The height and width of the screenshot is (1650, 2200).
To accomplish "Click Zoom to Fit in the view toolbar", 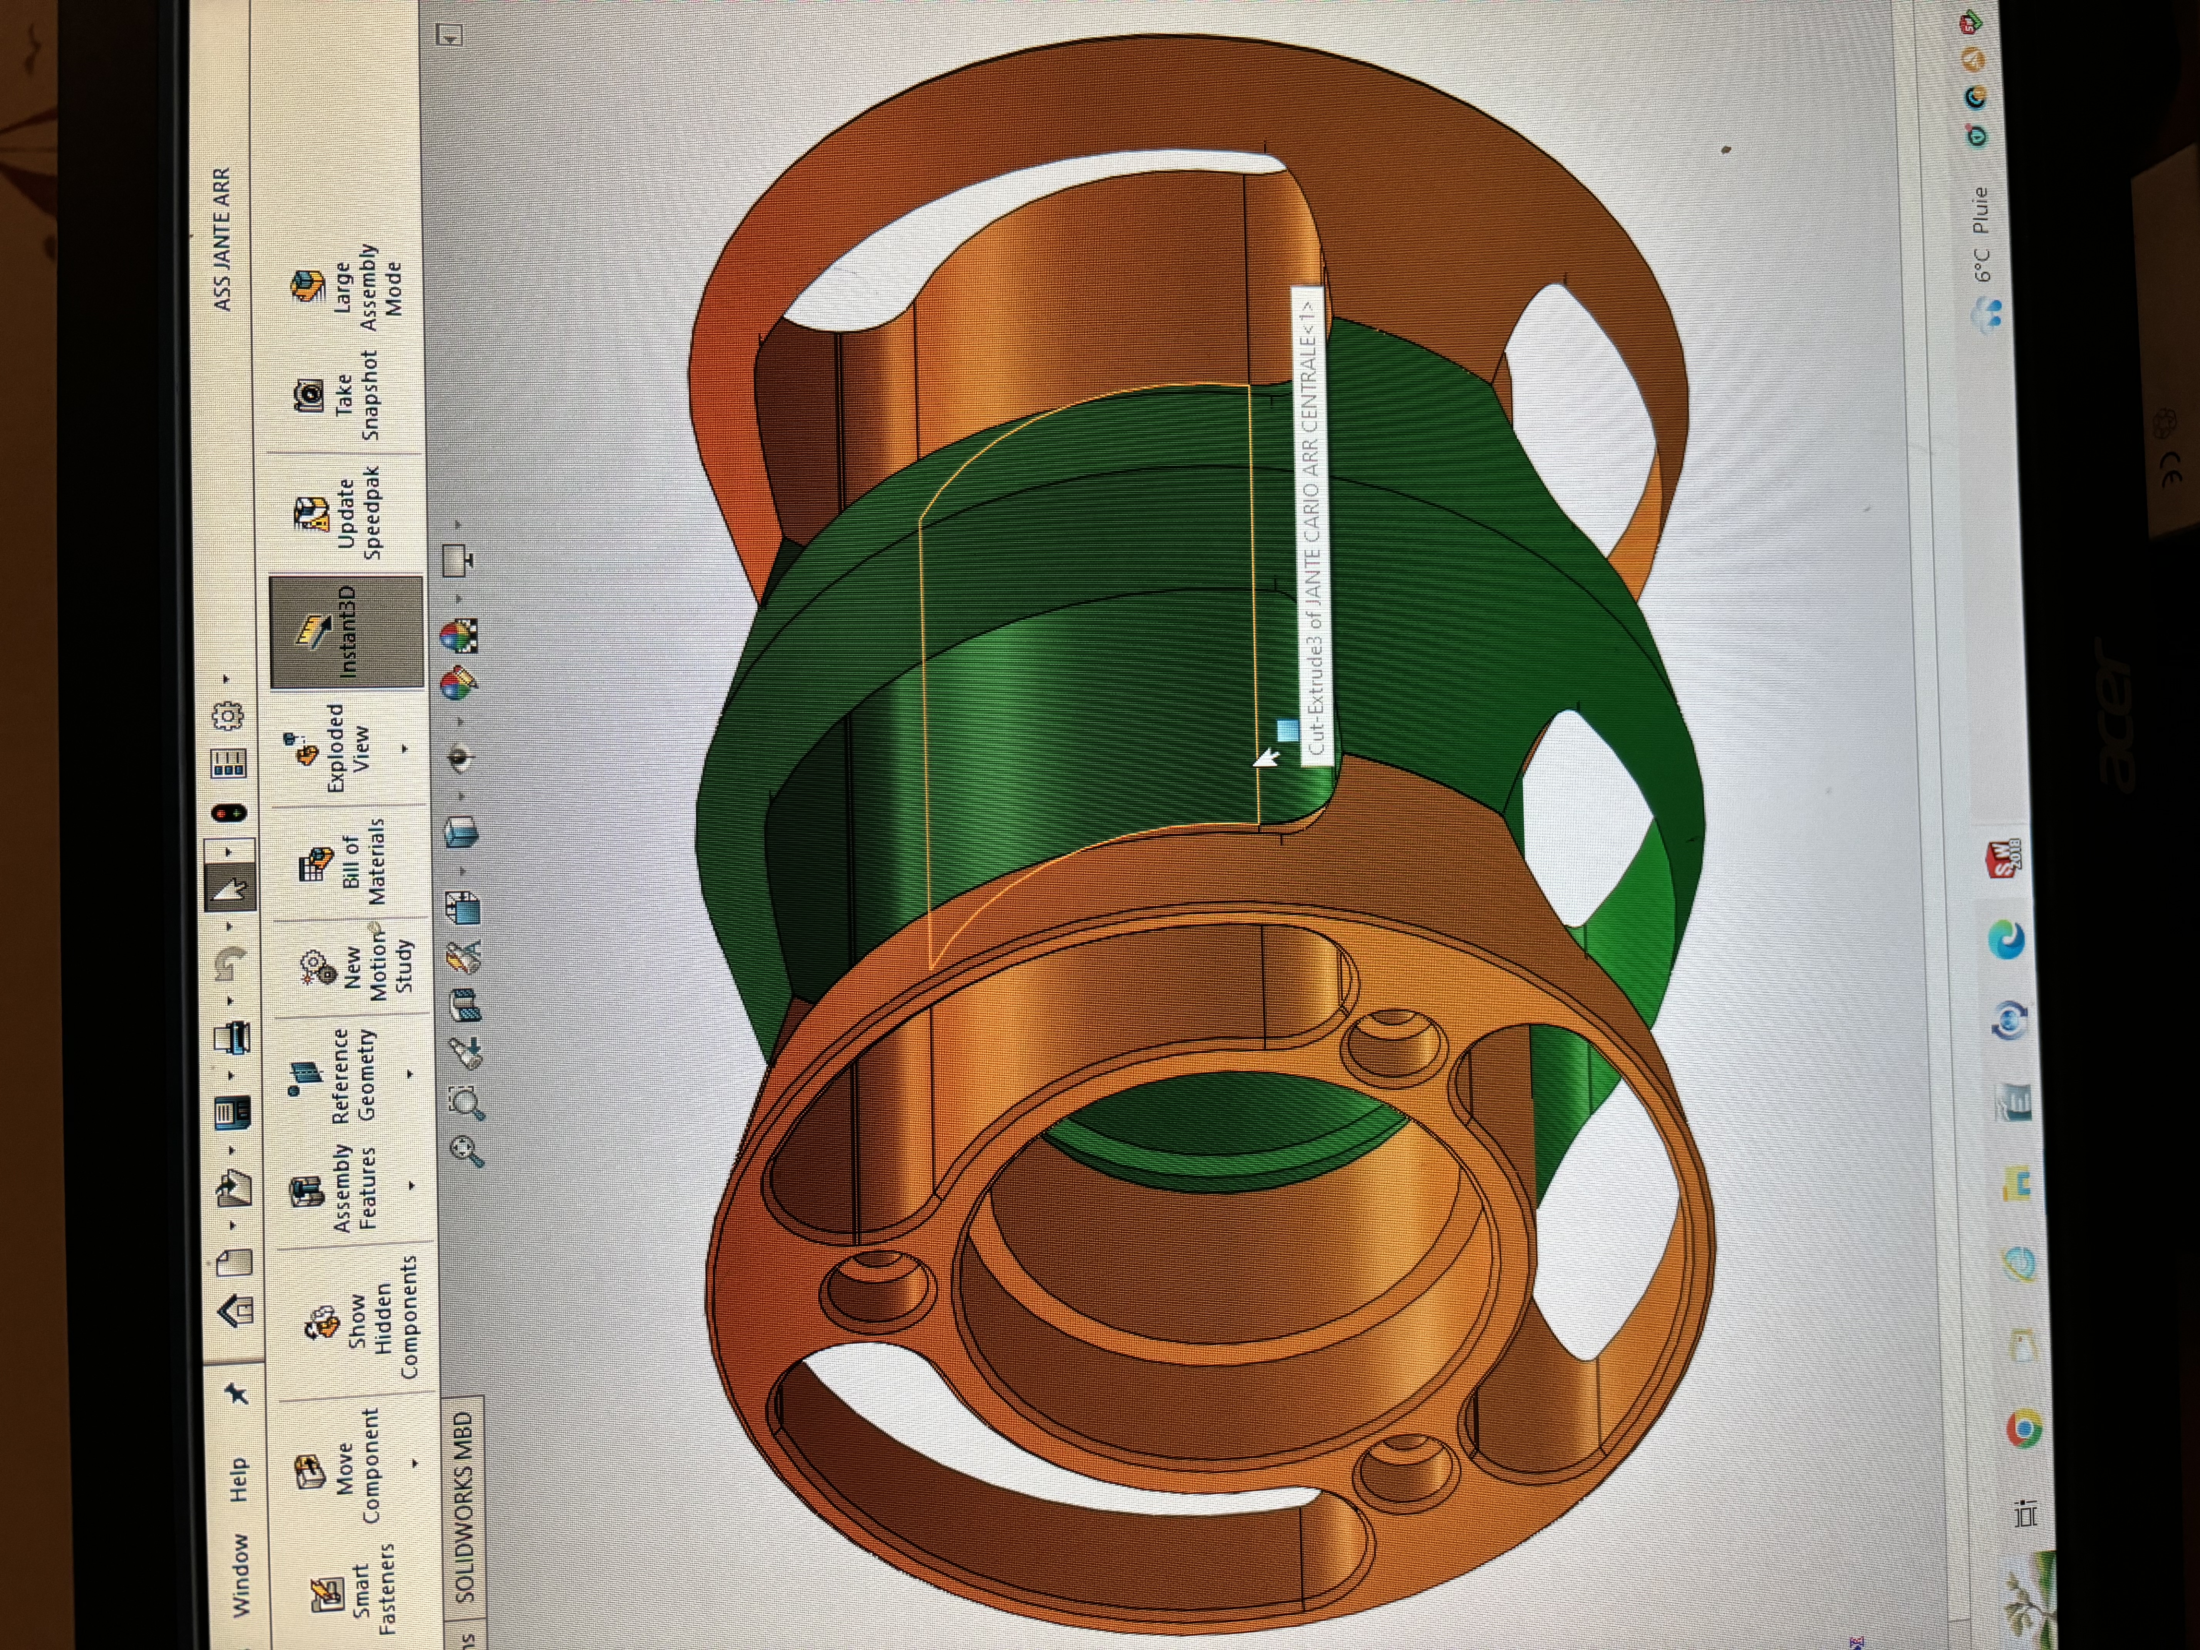I will (x=466, y=1151).
